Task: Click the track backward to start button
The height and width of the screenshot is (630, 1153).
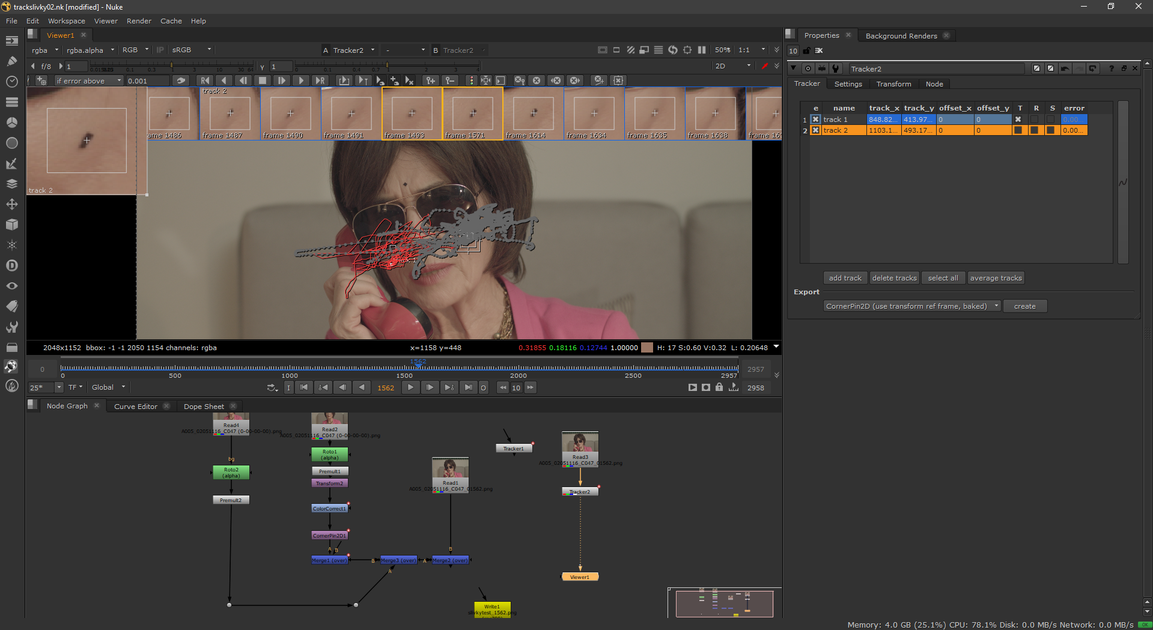Action: tap(205, 80)
